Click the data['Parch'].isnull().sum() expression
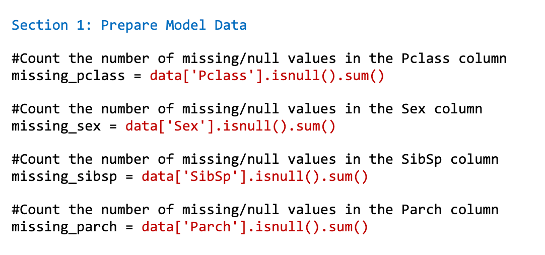The width and height of the screenshot is (545, 255). pyautogui.click(x=254, y=227)
